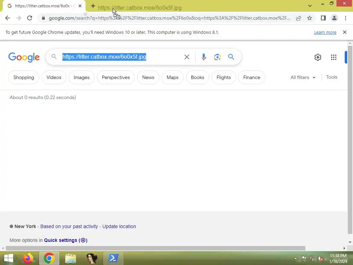
Task: Click the horizontal scrollbar thumb
Action: [x=155, y=248]
